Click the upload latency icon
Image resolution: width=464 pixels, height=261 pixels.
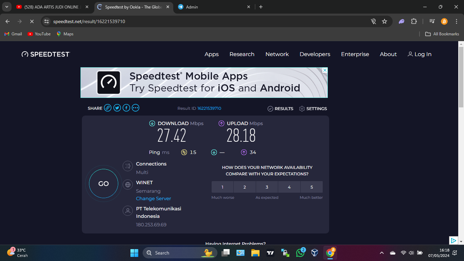point(244,152)
